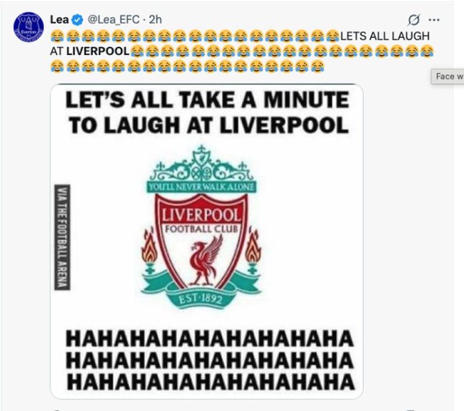Click the Liverpool Football Club crest in the image
464x411 pixels.
[202, 227]
